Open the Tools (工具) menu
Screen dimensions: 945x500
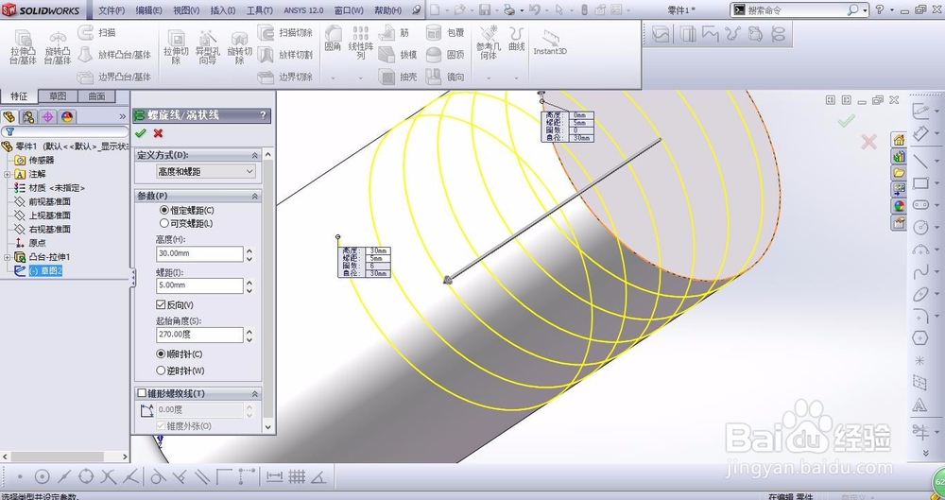260,10
